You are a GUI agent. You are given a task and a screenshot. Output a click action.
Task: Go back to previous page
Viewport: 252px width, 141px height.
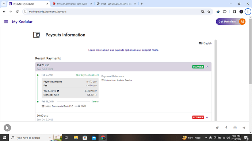pyautogui.click(x=4, y=12)
